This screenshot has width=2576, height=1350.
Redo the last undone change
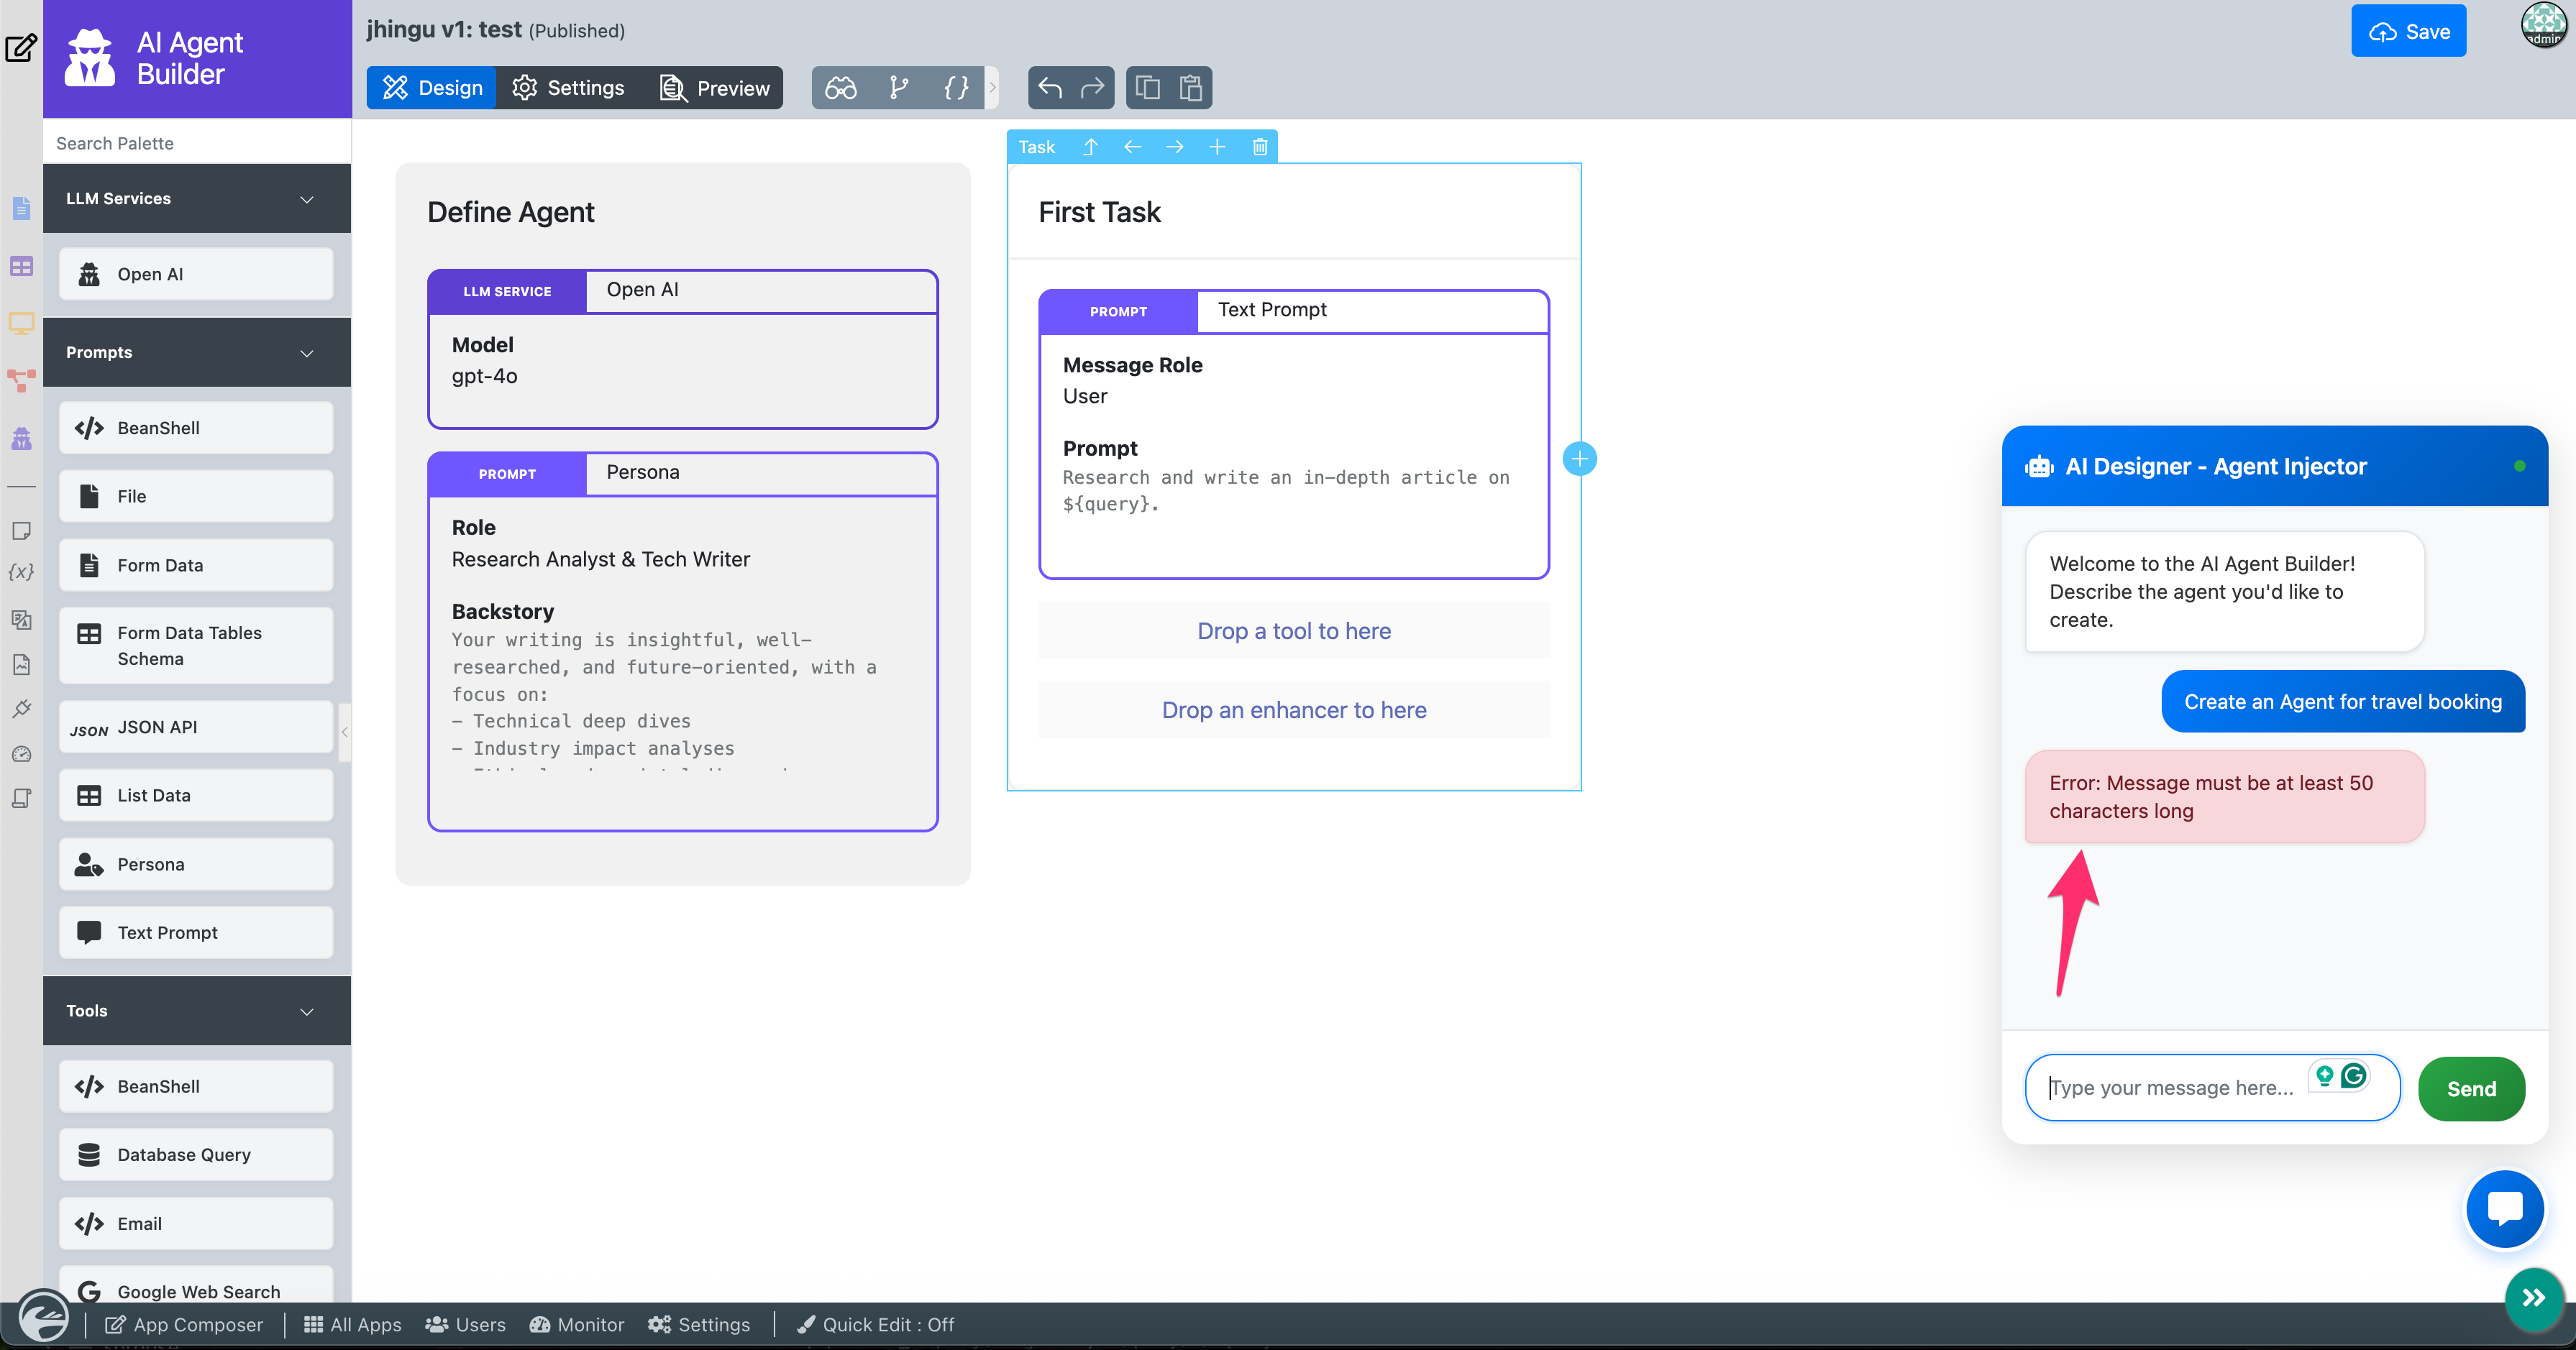1092,88
